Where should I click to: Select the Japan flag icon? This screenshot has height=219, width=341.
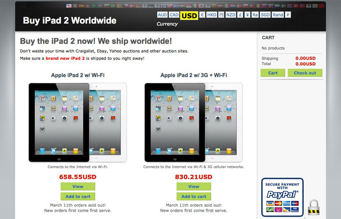pos(201,6)
